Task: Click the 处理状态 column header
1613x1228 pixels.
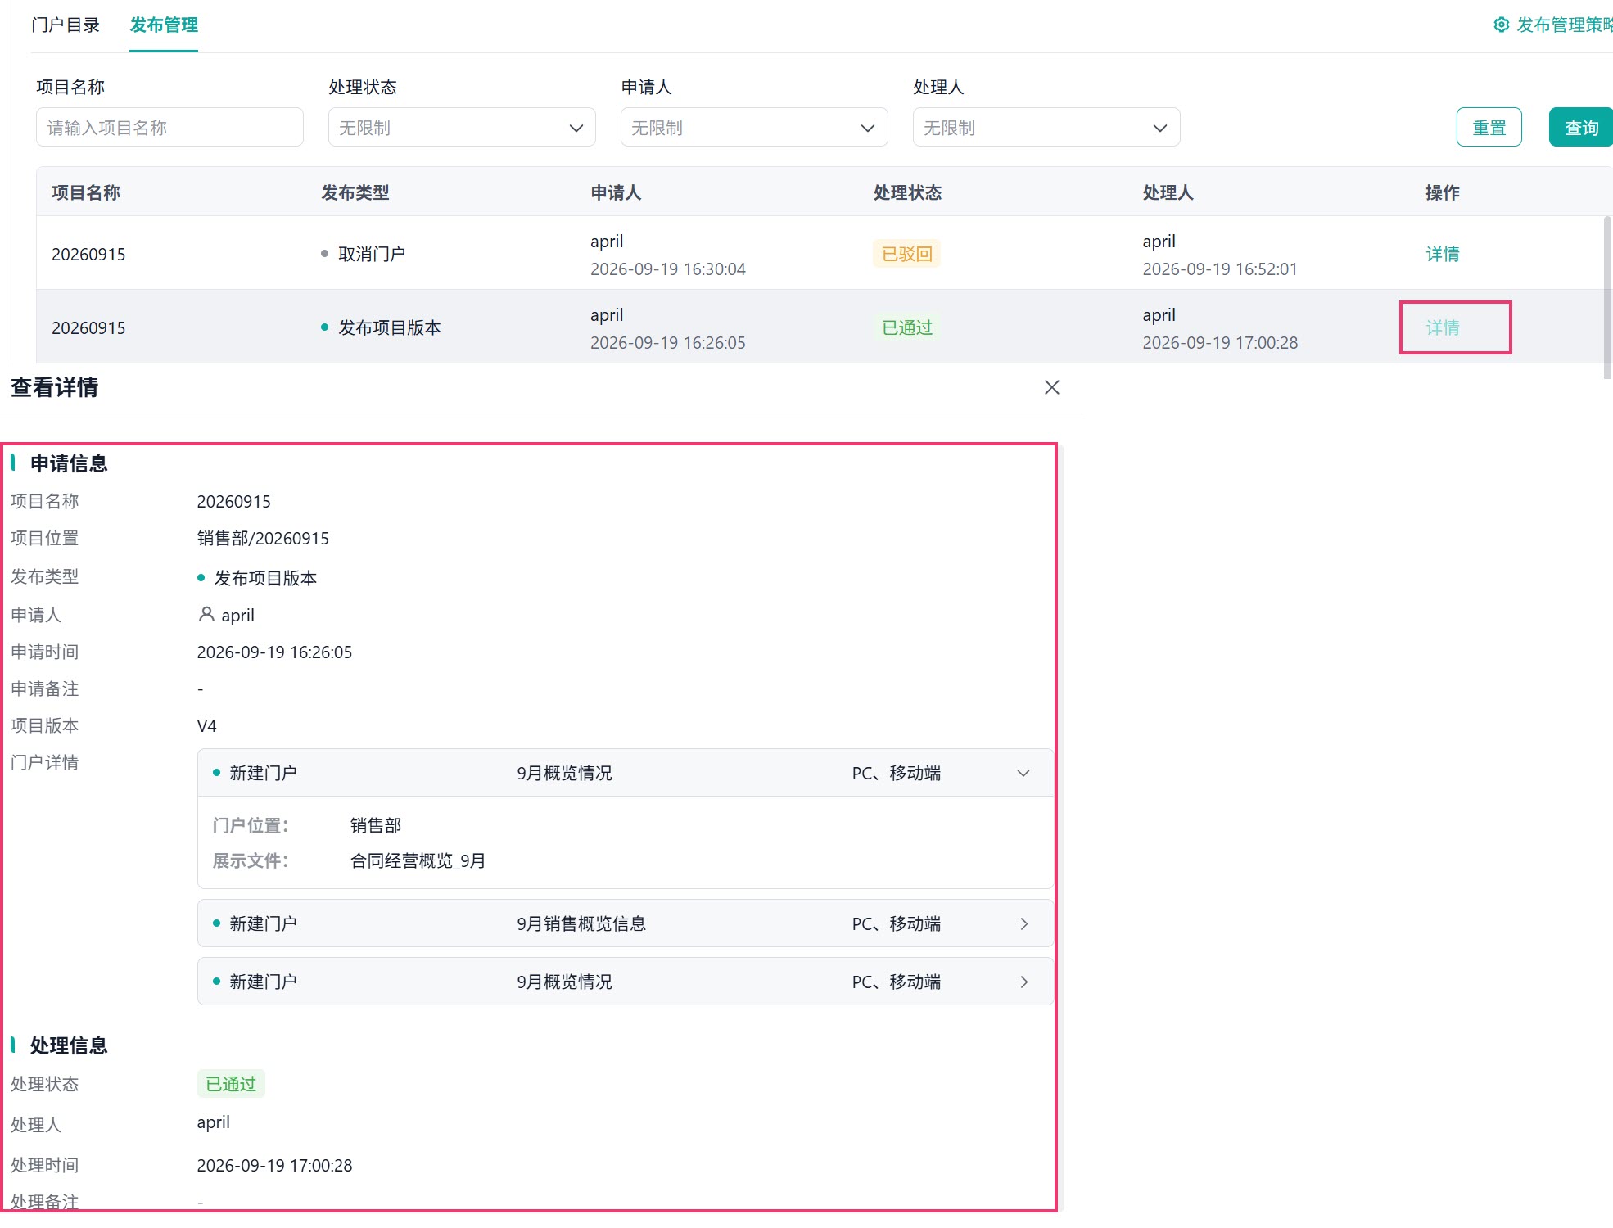Action: pyautogui.click(x=907, y=192)
